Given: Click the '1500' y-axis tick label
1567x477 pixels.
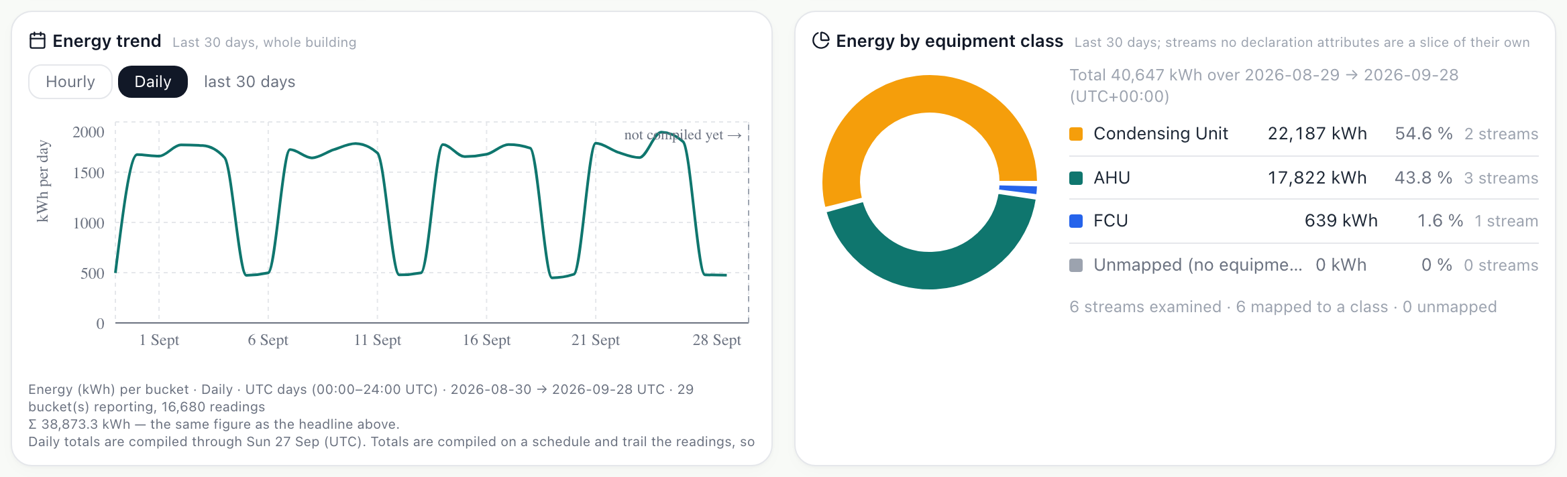Looking at the screenshot, I should [89, 173].
